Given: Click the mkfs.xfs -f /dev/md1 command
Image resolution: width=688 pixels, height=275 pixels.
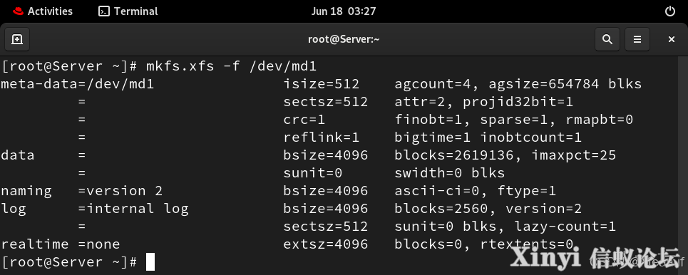Looking at the screenshot, I should pos(231,66).
